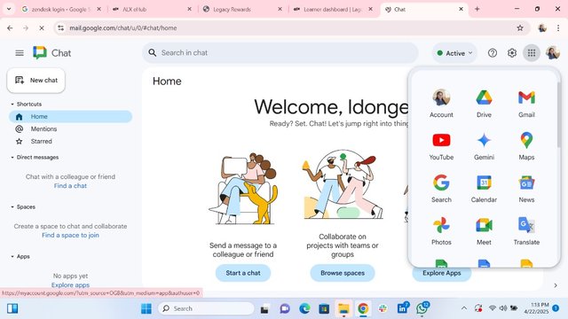Image resolution: width=568 pixels, height=319 pixels.
Task: Open a new browser tab
Action: pyautogui.click(x=477, y=9)
